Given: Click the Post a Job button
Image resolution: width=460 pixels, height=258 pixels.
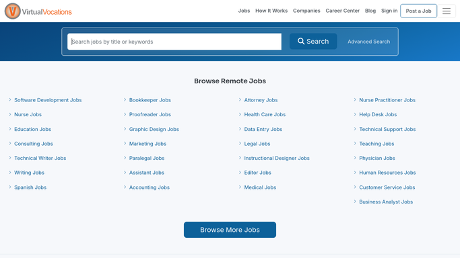Looking at the screenshot, I should click(418, 11).
